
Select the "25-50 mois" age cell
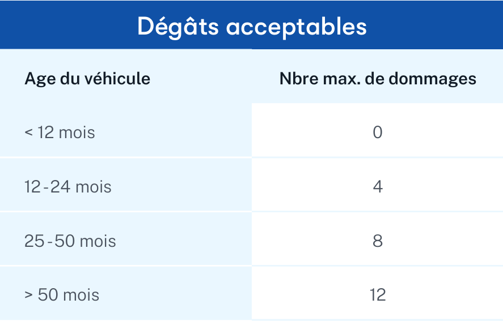click(70, 241)
